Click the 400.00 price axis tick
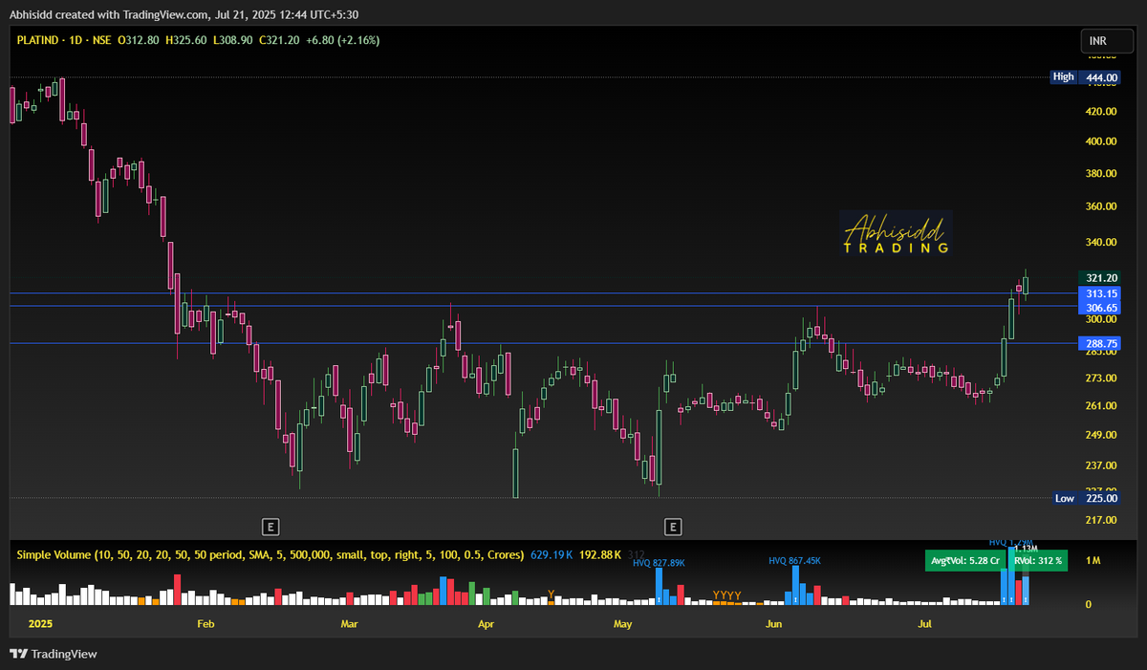Viewport: 1147px width, 670px height. pos(1101,141)
